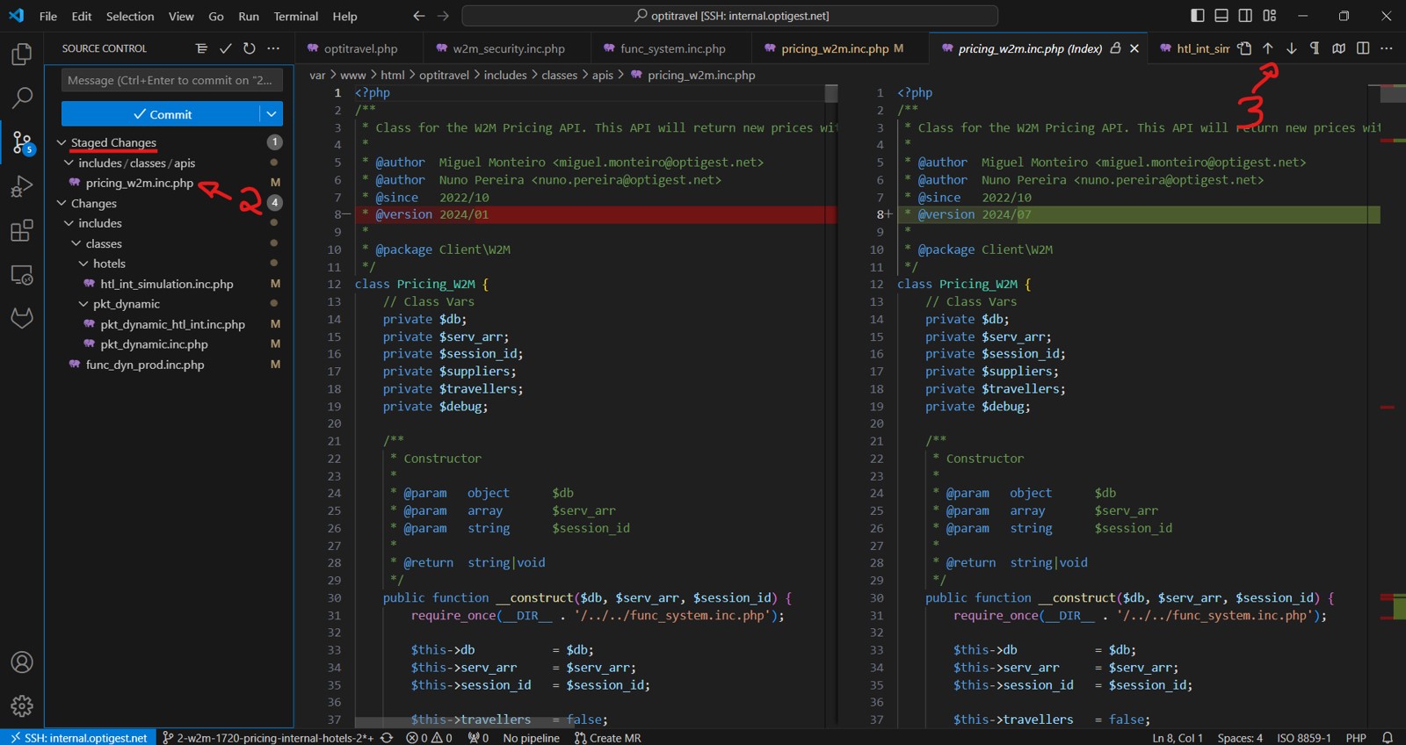Open Remote Explorer in activity bar
This screenshot has width=1406, height=745.
click(22, 275)
